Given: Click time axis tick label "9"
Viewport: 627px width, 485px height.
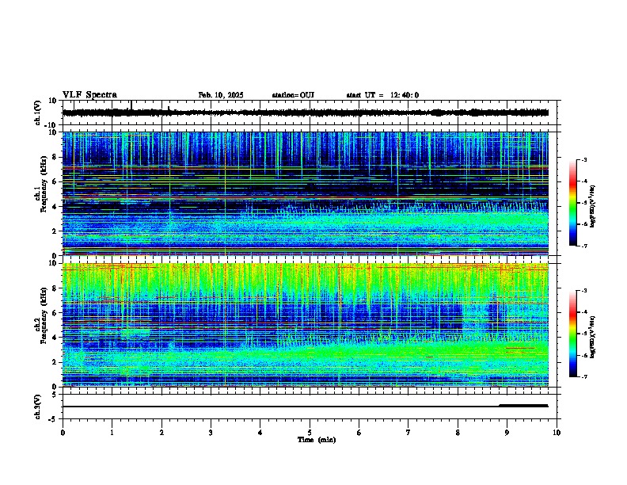Looking at the screenshot, I should tap(507, 433).
